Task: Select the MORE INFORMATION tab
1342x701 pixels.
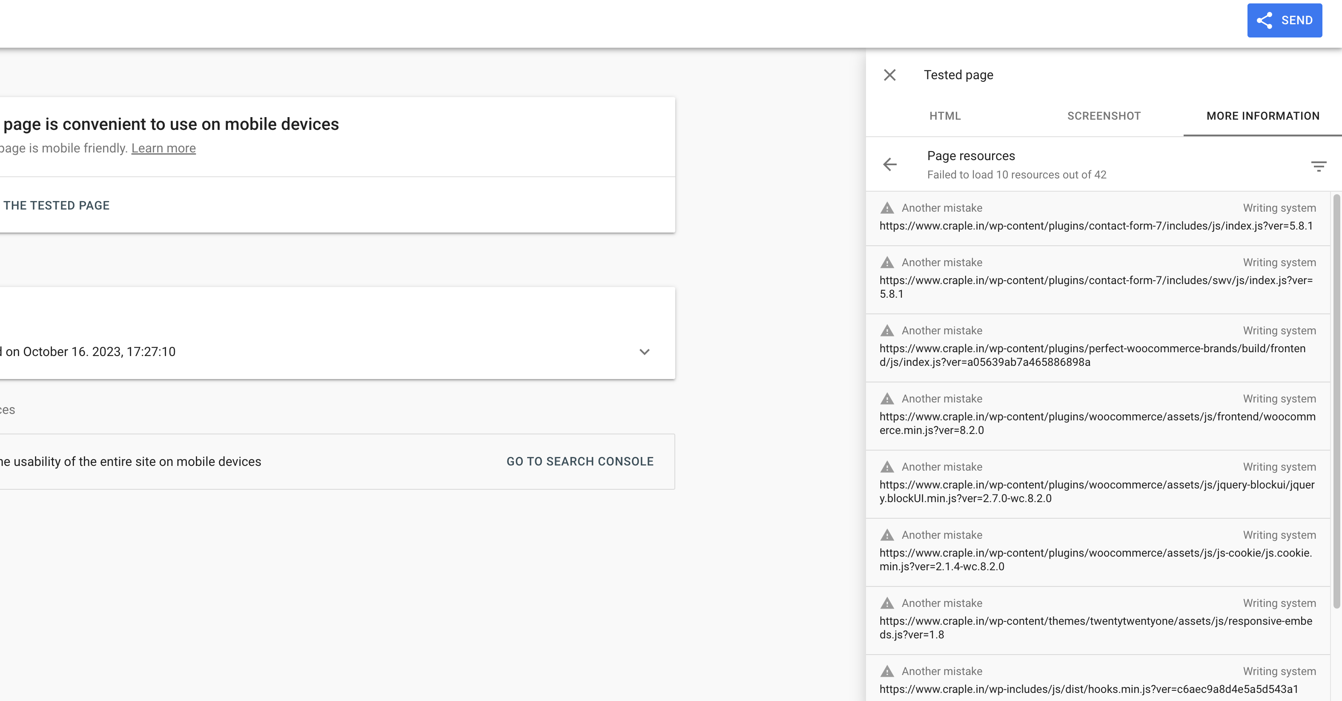Action: pos(1262,116)
